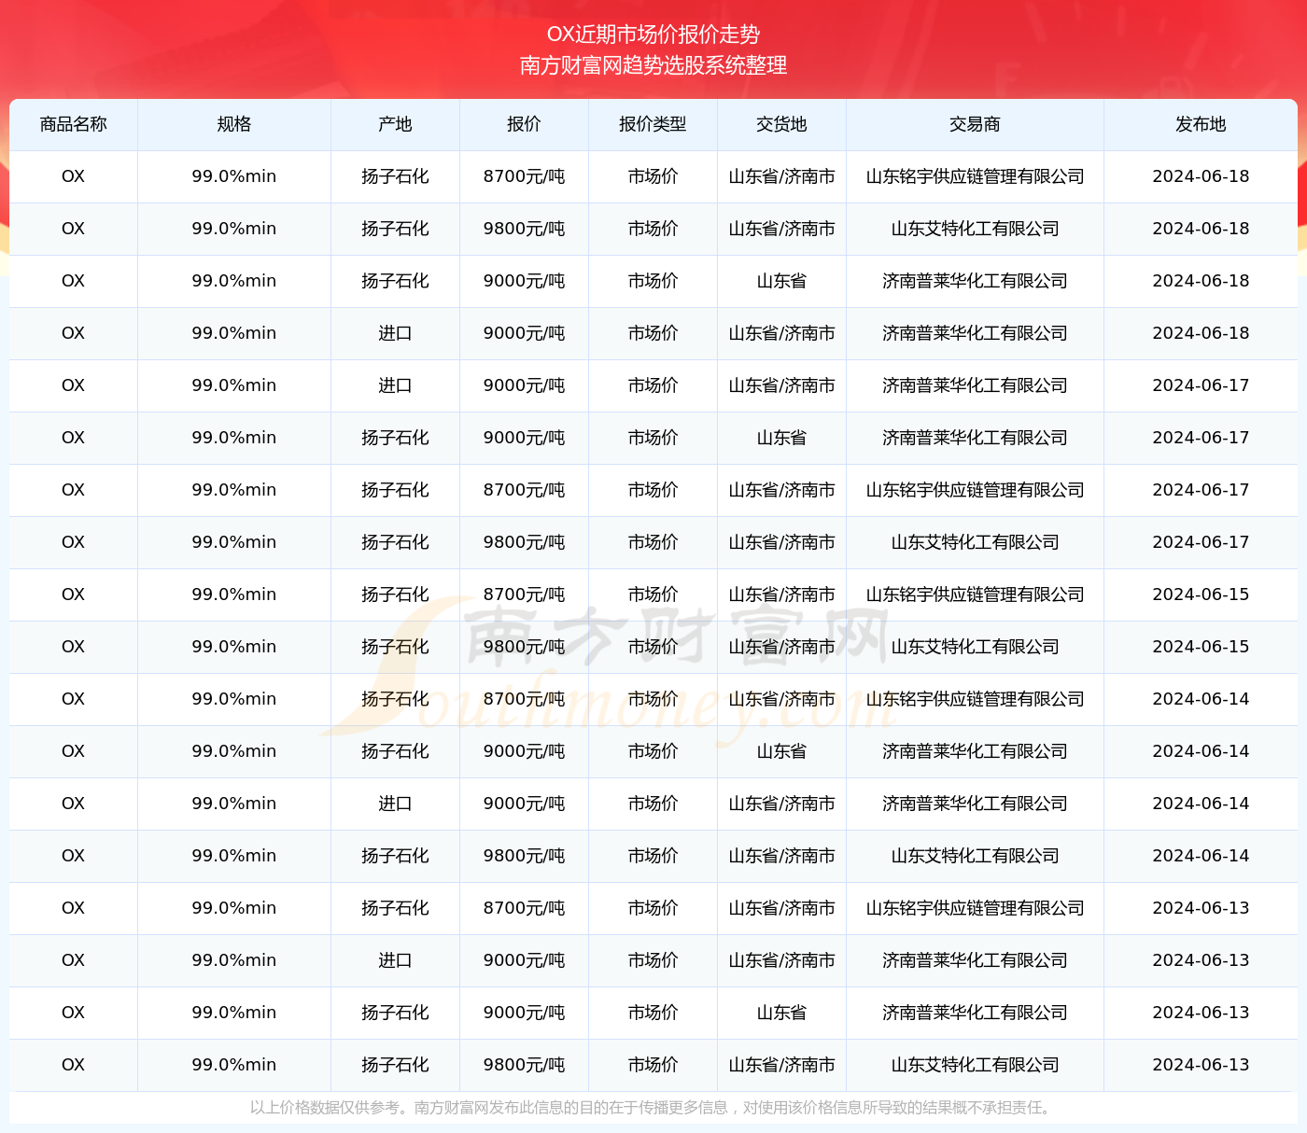
Task: Click 2024-06-13 date in the 山东艾特 row
Action: (x=1201, y=1065)
